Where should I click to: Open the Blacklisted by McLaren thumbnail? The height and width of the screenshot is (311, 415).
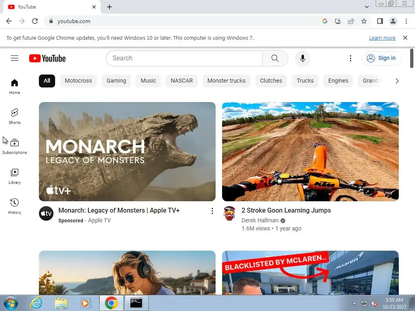coord(310,273)
